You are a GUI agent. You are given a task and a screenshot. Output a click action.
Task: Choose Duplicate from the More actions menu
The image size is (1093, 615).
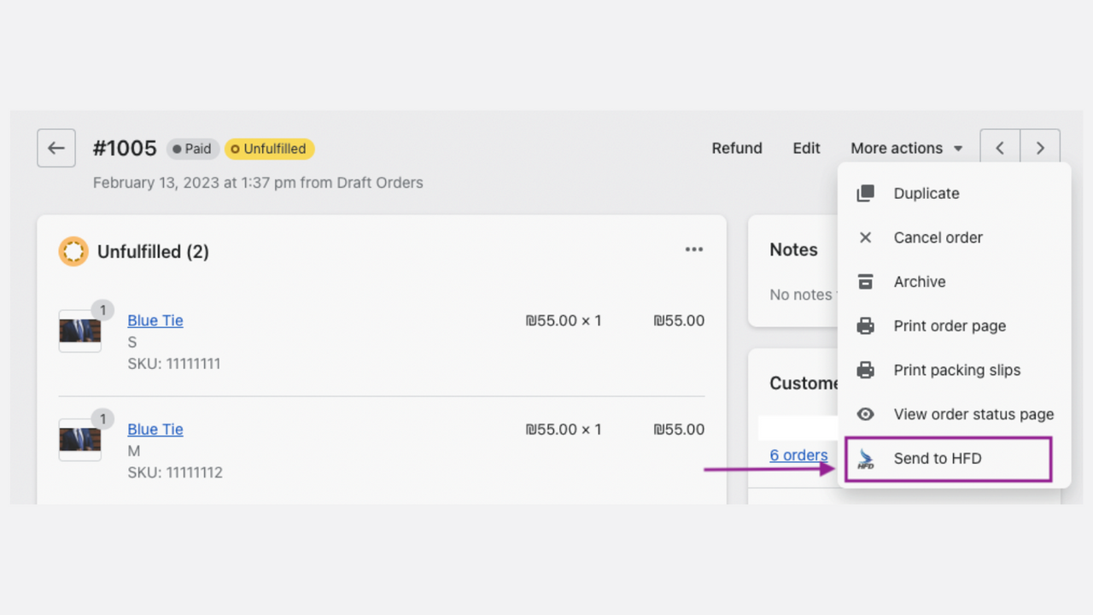pos(926,193)
